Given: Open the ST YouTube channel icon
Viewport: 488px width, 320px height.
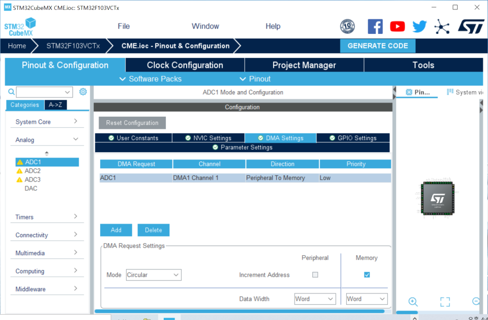Looking at the screenshot, I should point(397,27).
